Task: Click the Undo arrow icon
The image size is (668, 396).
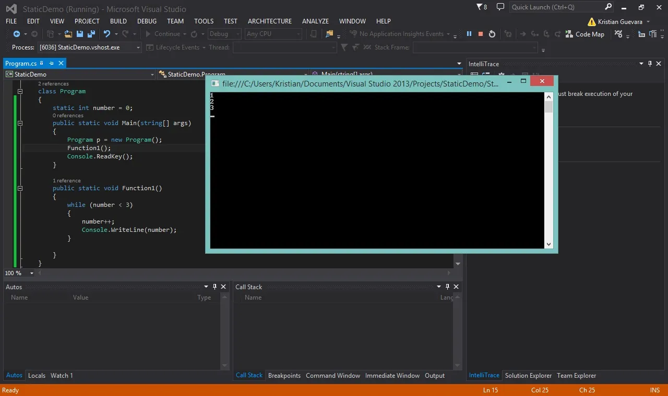Action: click(107, 34)
